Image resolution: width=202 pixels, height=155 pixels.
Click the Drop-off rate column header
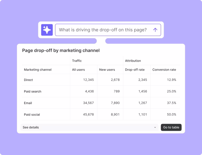pyautogui.click(x=135, y=70)
